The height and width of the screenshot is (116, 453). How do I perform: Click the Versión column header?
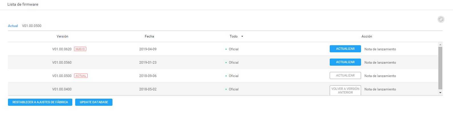point(62,36)
